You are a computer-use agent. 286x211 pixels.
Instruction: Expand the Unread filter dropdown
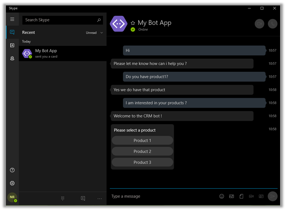[x=94, y=33]
